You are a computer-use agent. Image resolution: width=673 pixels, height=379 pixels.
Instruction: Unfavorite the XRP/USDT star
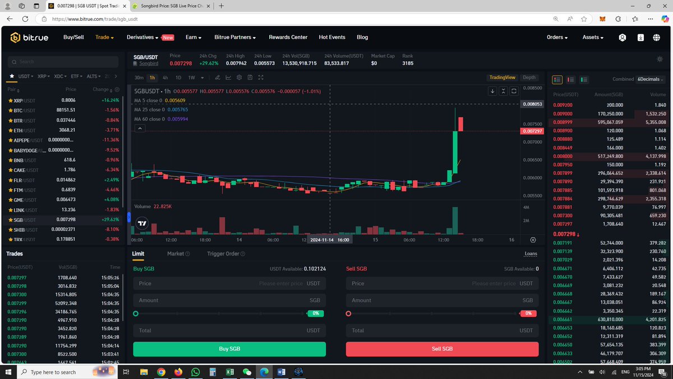(10, 101)
